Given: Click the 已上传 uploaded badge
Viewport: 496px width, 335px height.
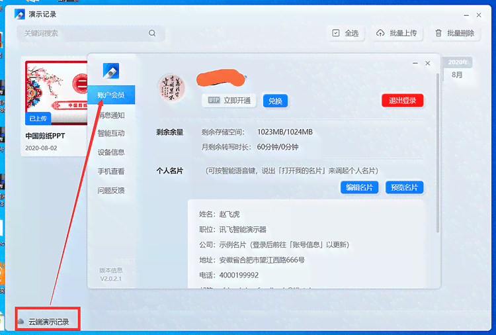Looking at the screenshot, I should [x=38, y=119].
